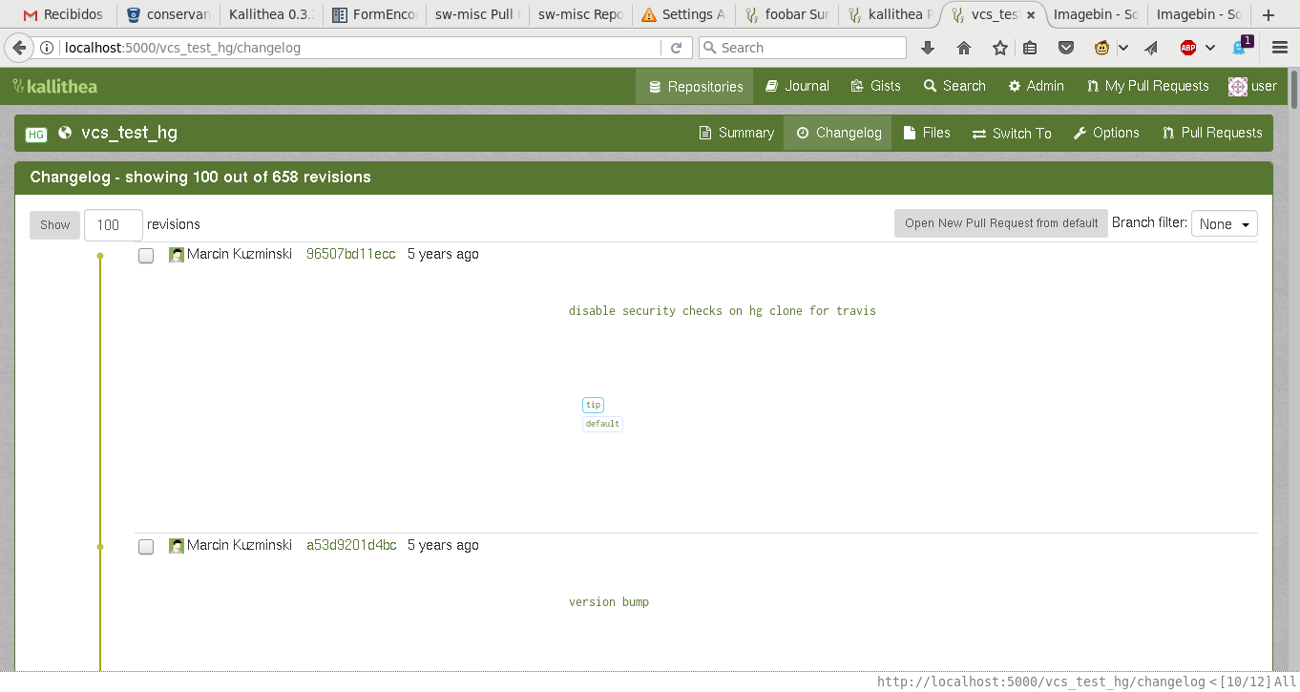
Task: Click graph node of revision 96507bd11ecc
Action: tap(100, 256)
